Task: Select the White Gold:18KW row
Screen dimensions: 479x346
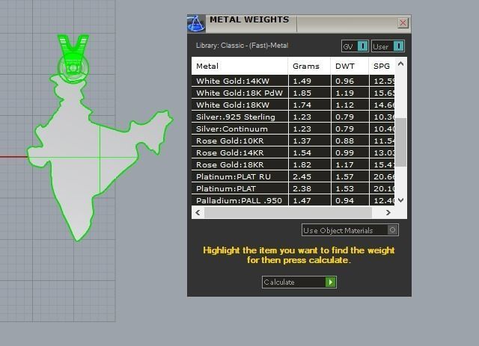Action: coord(293,105)
